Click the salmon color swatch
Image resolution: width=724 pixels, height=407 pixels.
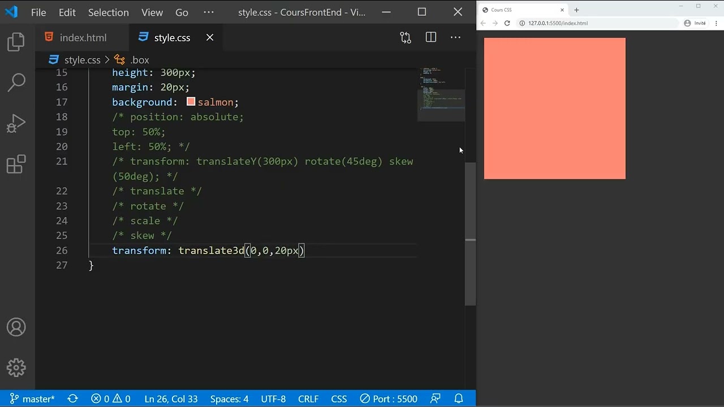(x=191, y=102)
